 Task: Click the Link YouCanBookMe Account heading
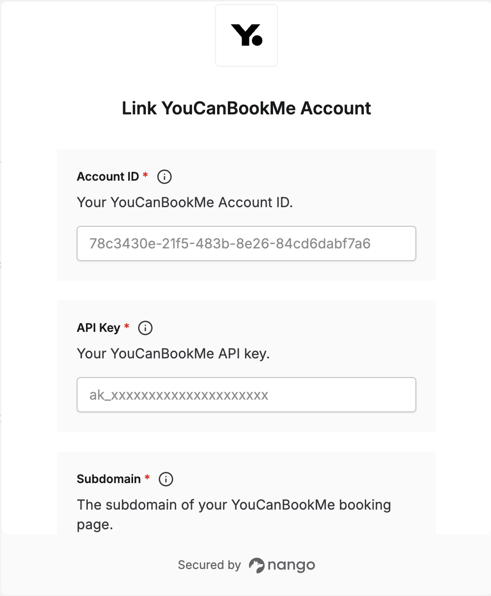click(x=246, y=108)
